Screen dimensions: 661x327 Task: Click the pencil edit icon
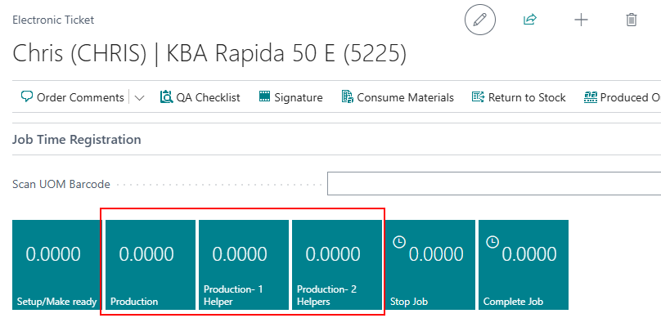pyautogui.click(x=479, y=20)
